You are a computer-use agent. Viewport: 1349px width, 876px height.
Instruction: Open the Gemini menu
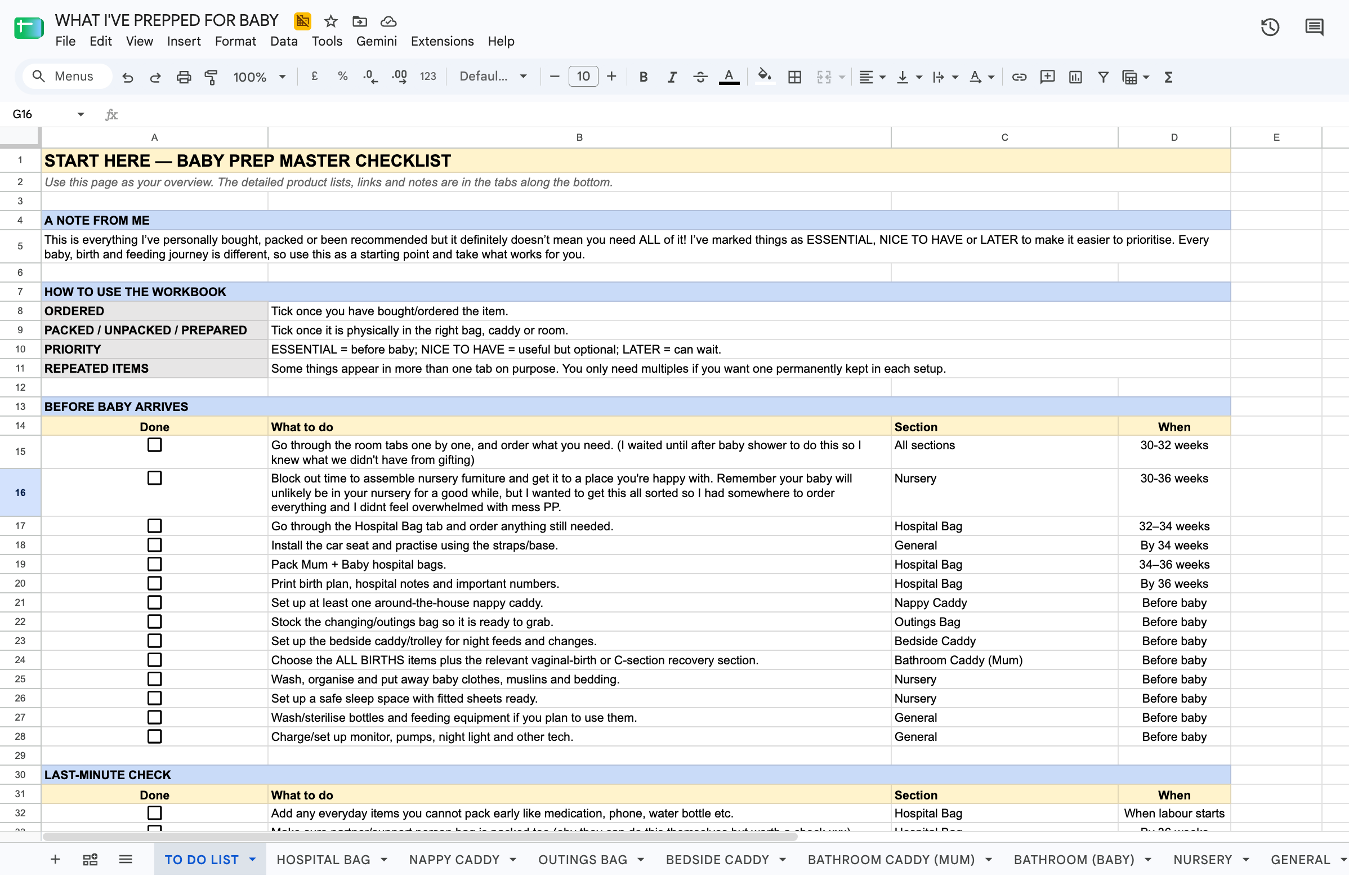tap(376, 41)
